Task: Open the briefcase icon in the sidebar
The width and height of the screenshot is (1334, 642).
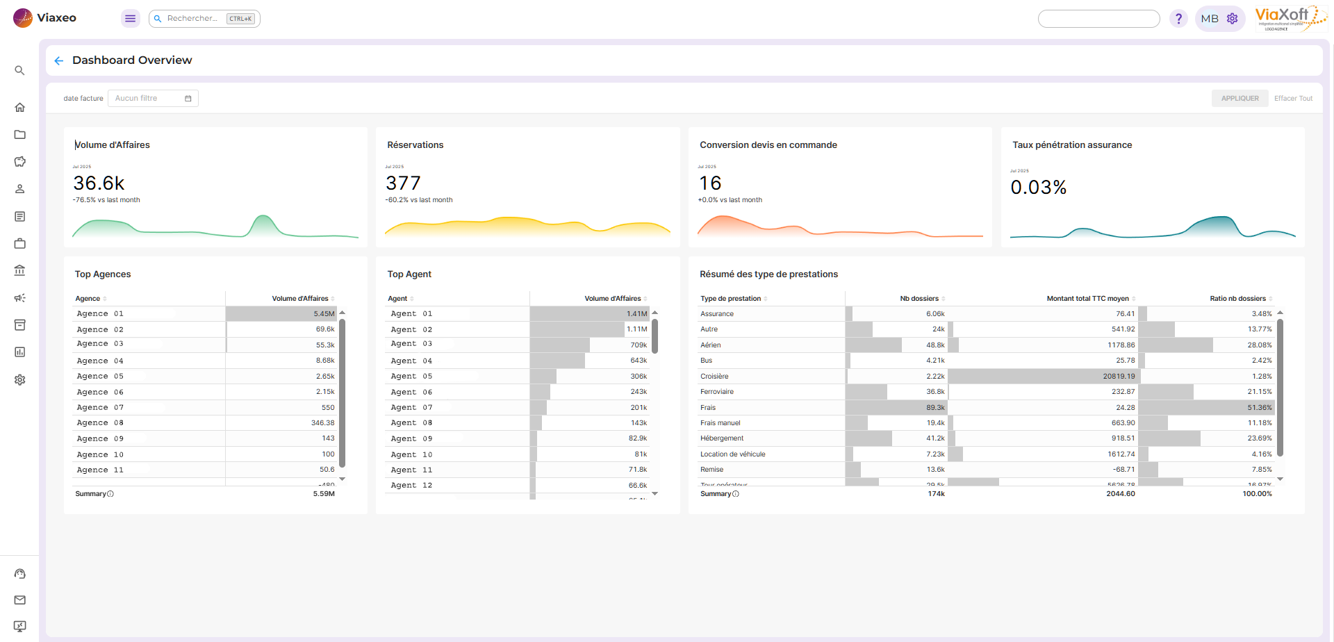Action: click(19, 243)
